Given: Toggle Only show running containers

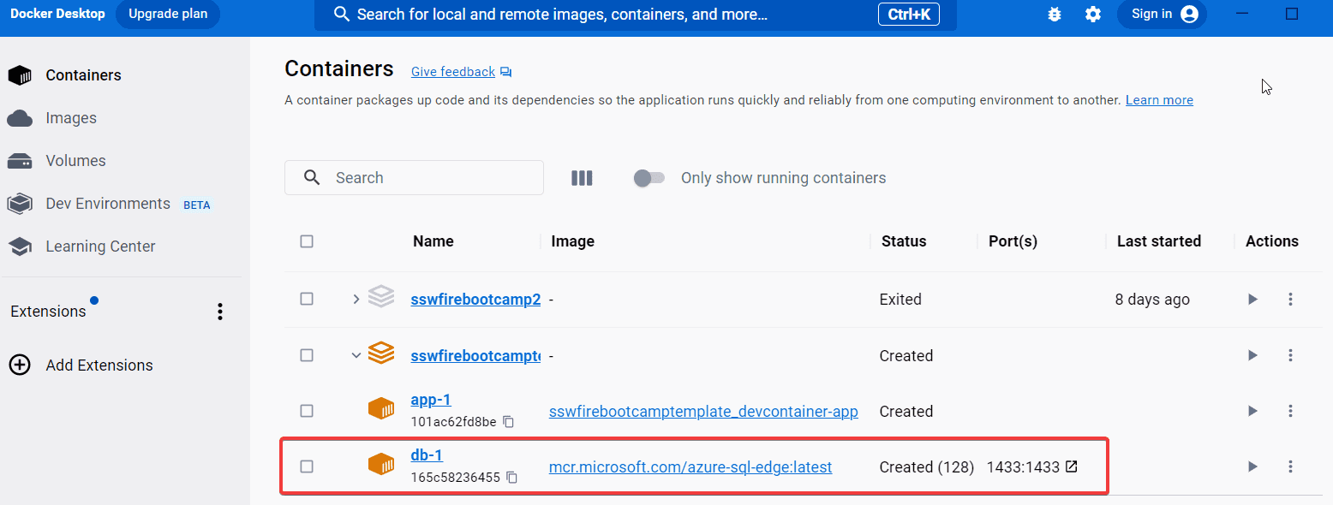Looking at the screenshot, I should pyautogui.click(x=649, y=178).
